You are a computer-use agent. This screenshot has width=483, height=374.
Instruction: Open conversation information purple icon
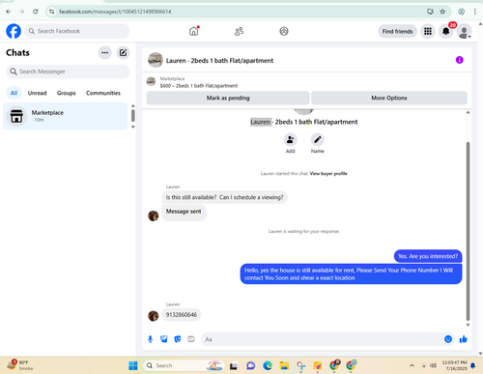coord(460,60)
